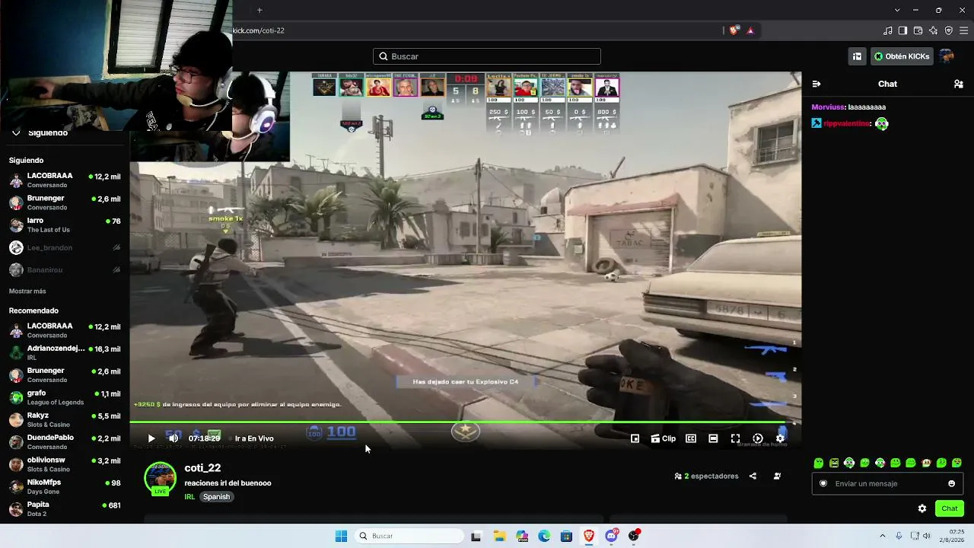974x548 pixels.
Task: Expand followed list with Mostrar más
Action: pos(27,292)
